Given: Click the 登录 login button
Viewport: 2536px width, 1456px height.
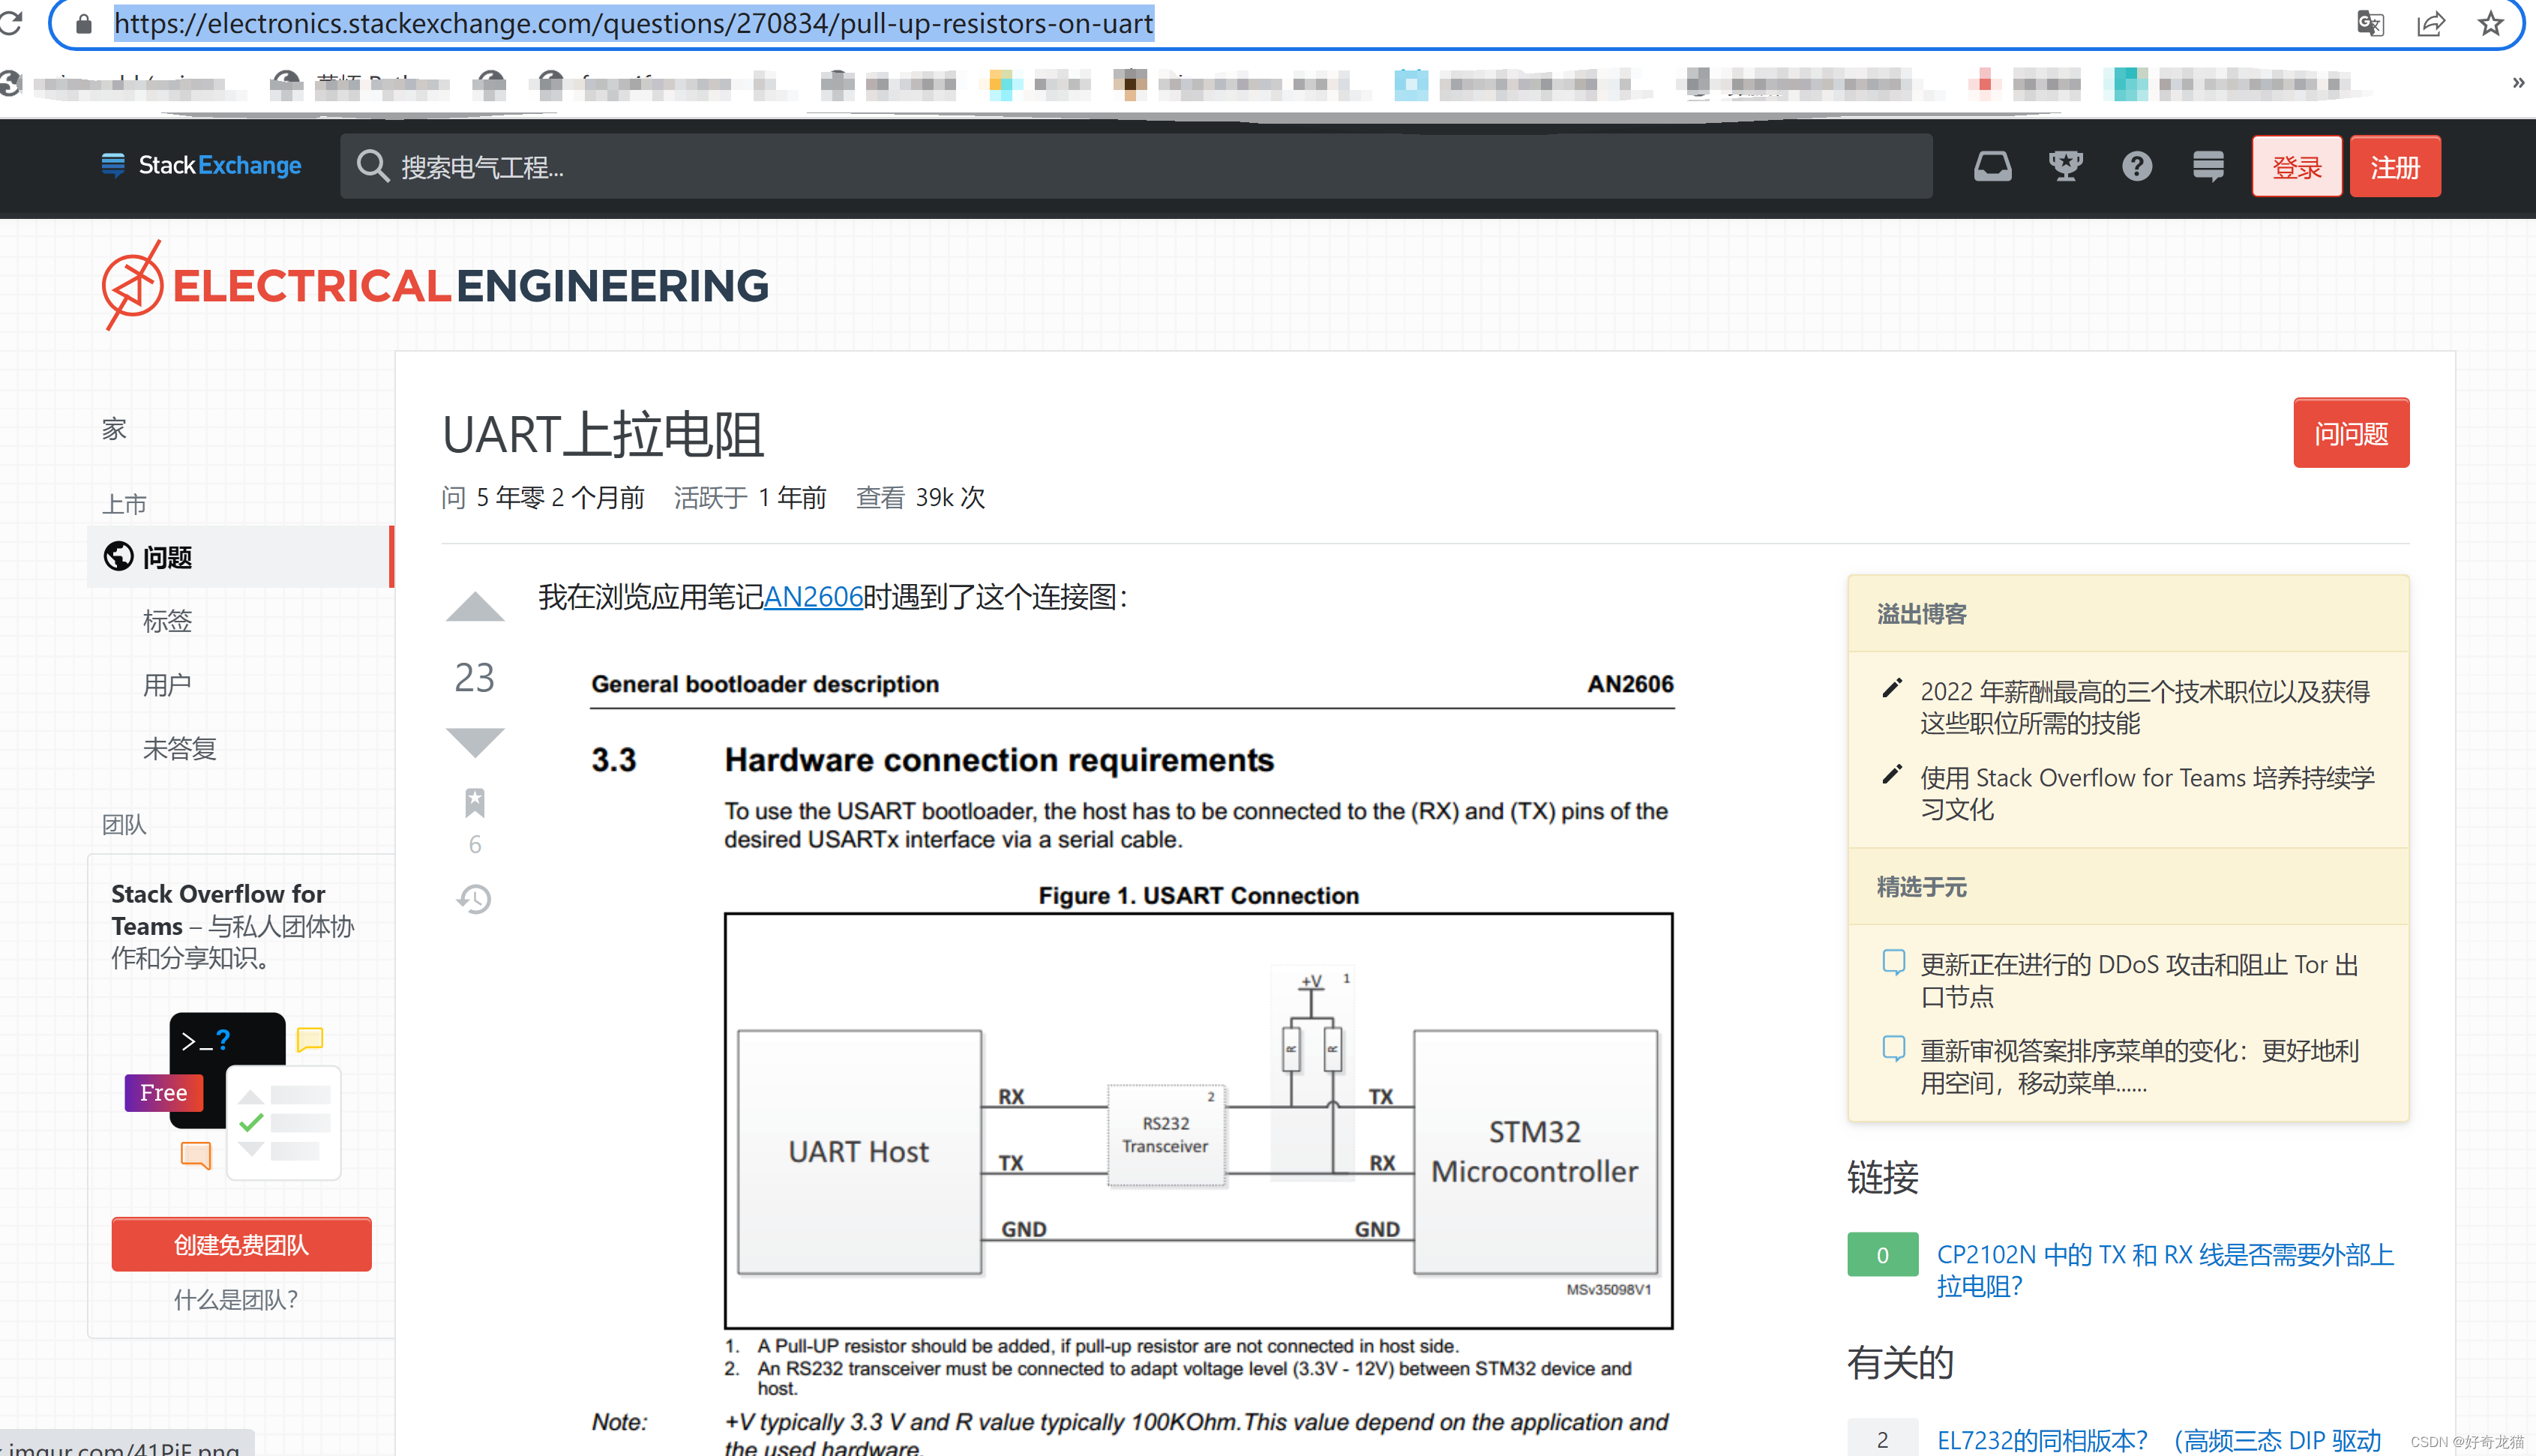Looking at the screenshot, I should (x=2296, y=167).
